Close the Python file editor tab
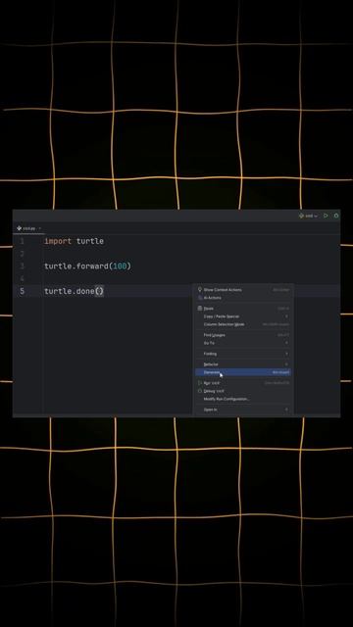This screenshot has height=627, width=353. pos(39,228)
